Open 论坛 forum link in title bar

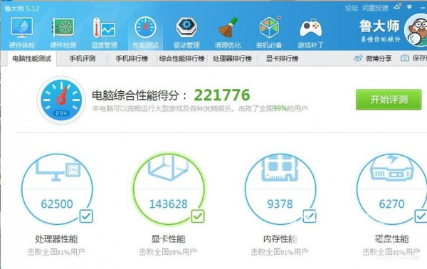(x=352, y=8)
